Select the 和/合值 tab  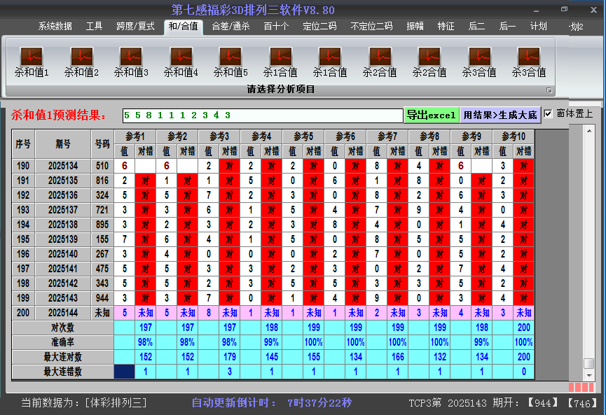click(x=183, y=27)
